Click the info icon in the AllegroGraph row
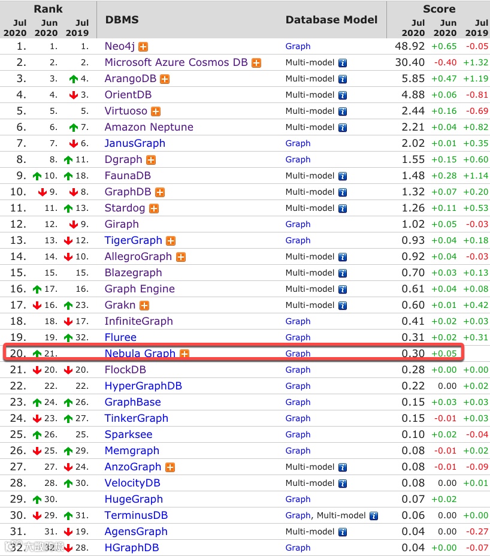The height and width of the screenshot is (556, 490). tap(343, 257)
